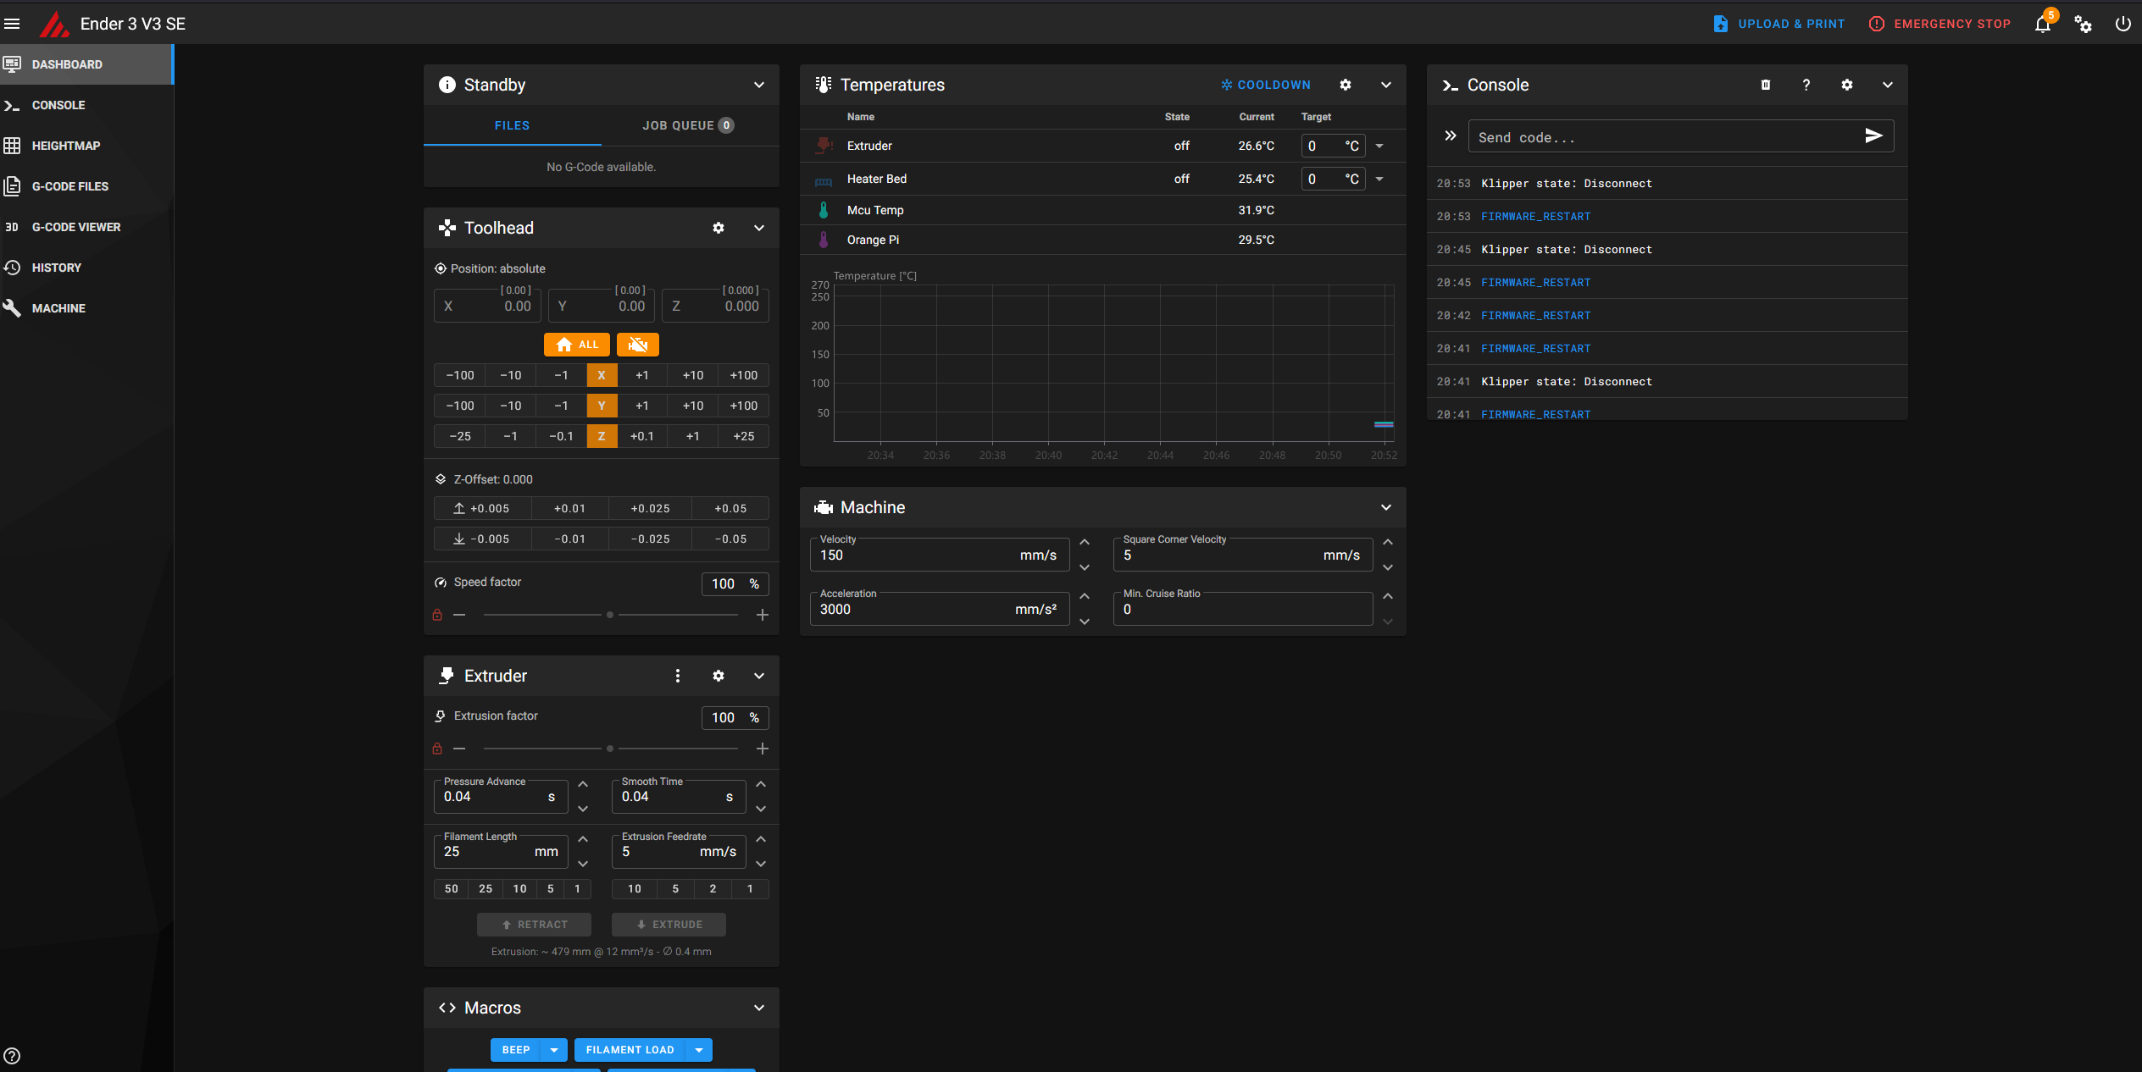The height and width of the screenshot is (1072, 2142).
Task: Home all axes button
Action: coord(577,345)
